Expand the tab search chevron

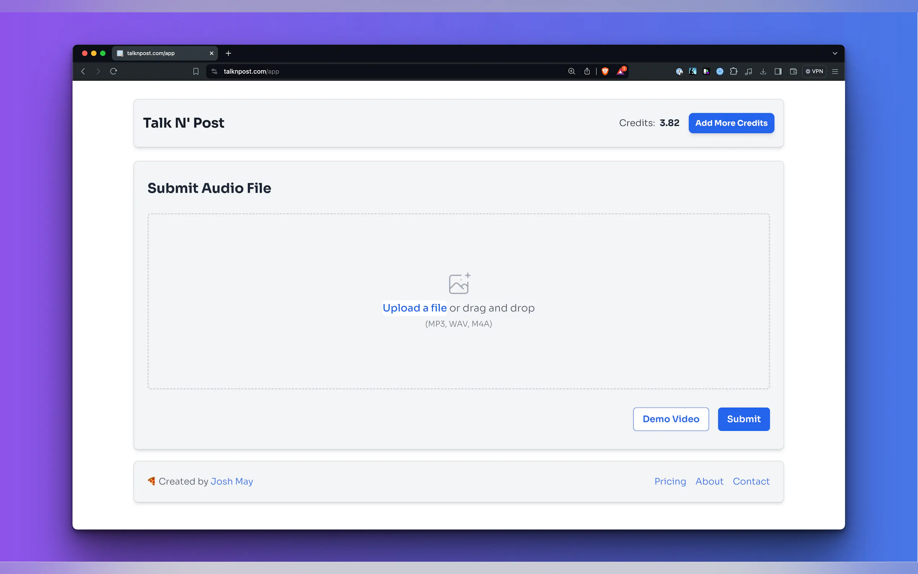point(835,53)
